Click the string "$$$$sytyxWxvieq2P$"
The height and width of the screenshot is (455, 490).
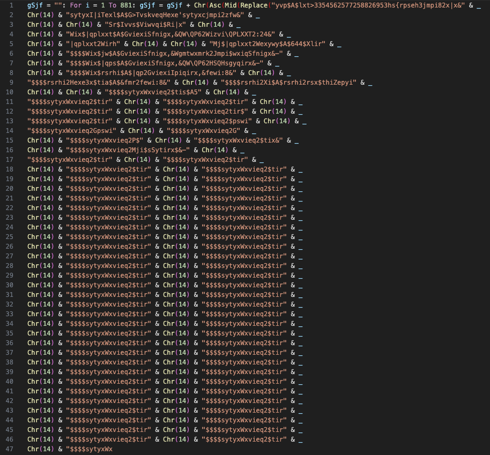[x=105, y=141]
